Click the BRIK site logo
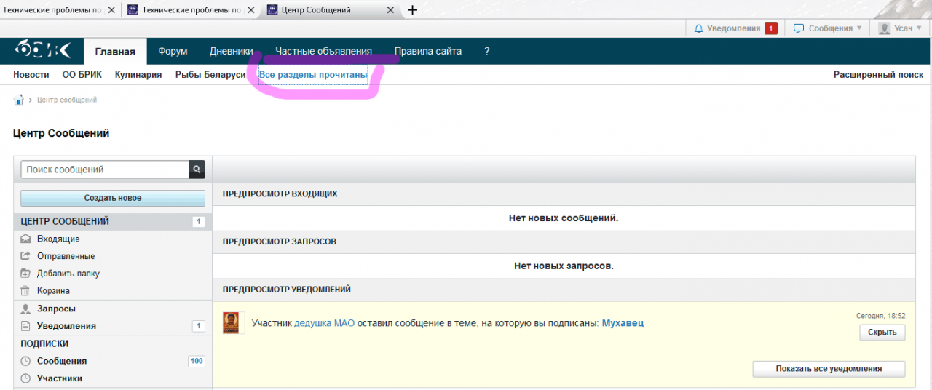This screenshot has height=390, width=932. (43, 51)
